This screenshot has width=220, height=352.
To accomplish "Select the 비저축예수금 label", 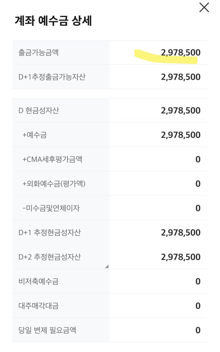I will pyautogui.click(x=38, y=281).
